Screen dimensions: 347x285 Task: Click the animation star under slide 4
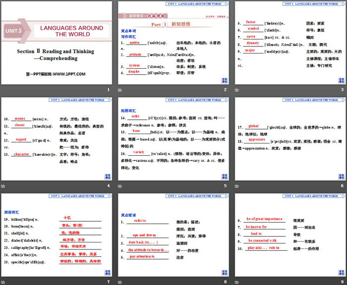(x=3, y=186)
